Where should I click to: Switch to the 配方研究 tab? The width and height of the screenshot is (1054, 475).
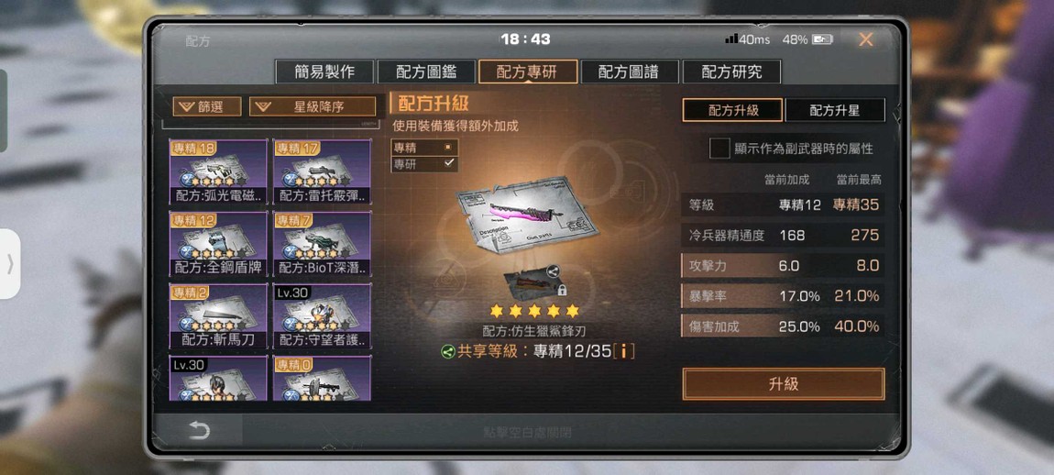(x=731, y=72)
